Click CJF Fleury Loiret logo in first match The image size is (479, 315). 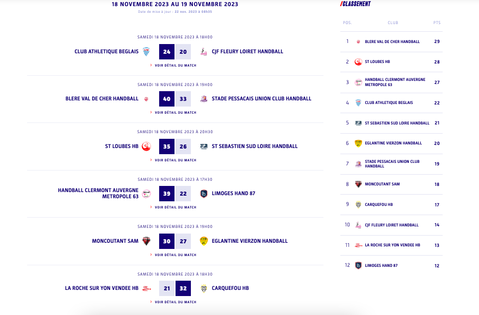click(x=204, y=51)
